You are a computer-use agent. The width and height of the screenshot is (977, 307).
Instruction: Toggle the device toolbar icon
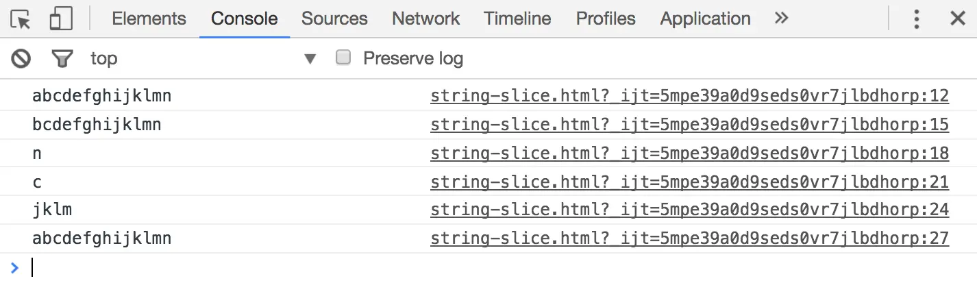[61, 19]
